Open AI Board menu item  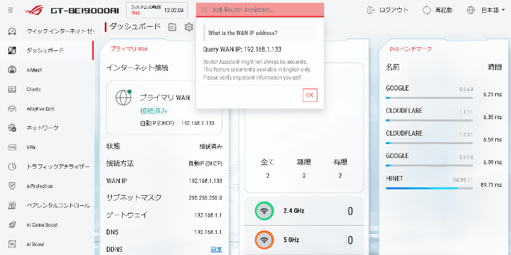tap(35, 244)
